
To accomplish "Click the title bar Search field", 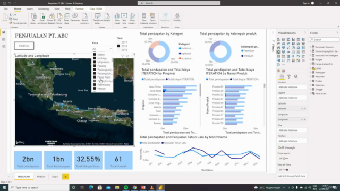I will 179,3.
